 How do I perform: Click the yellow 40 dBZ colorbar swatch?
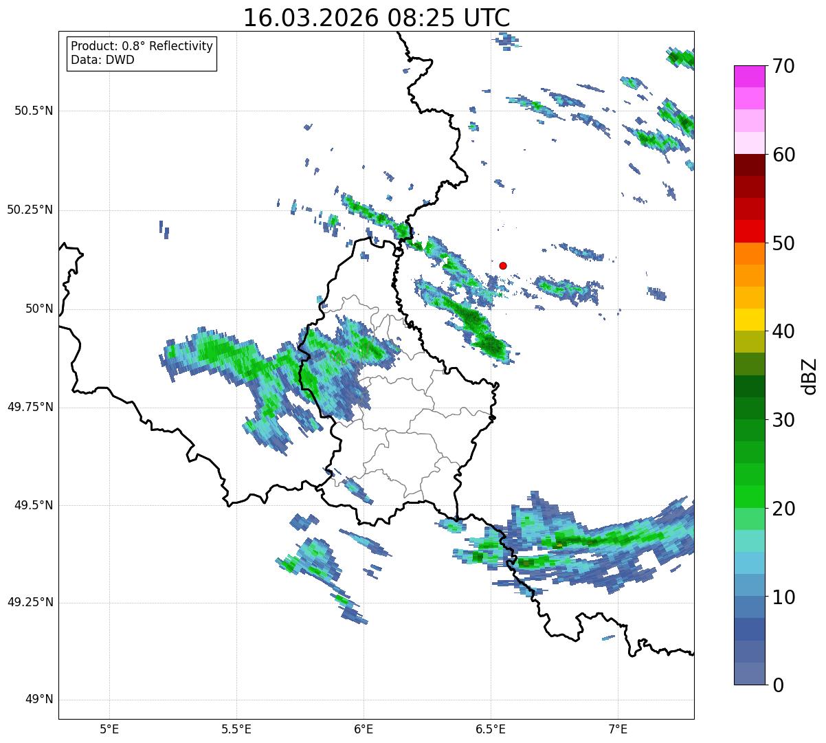tap(749, 320)
